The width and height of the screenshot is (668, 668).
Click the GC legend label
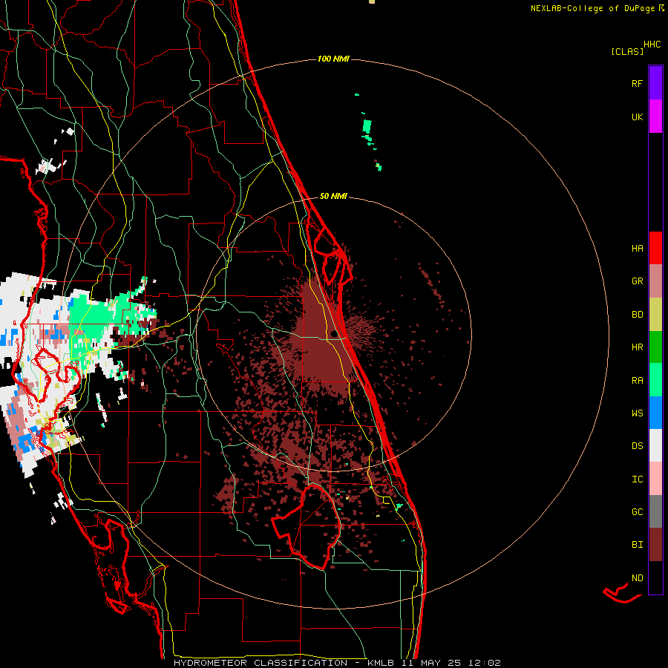637,512
